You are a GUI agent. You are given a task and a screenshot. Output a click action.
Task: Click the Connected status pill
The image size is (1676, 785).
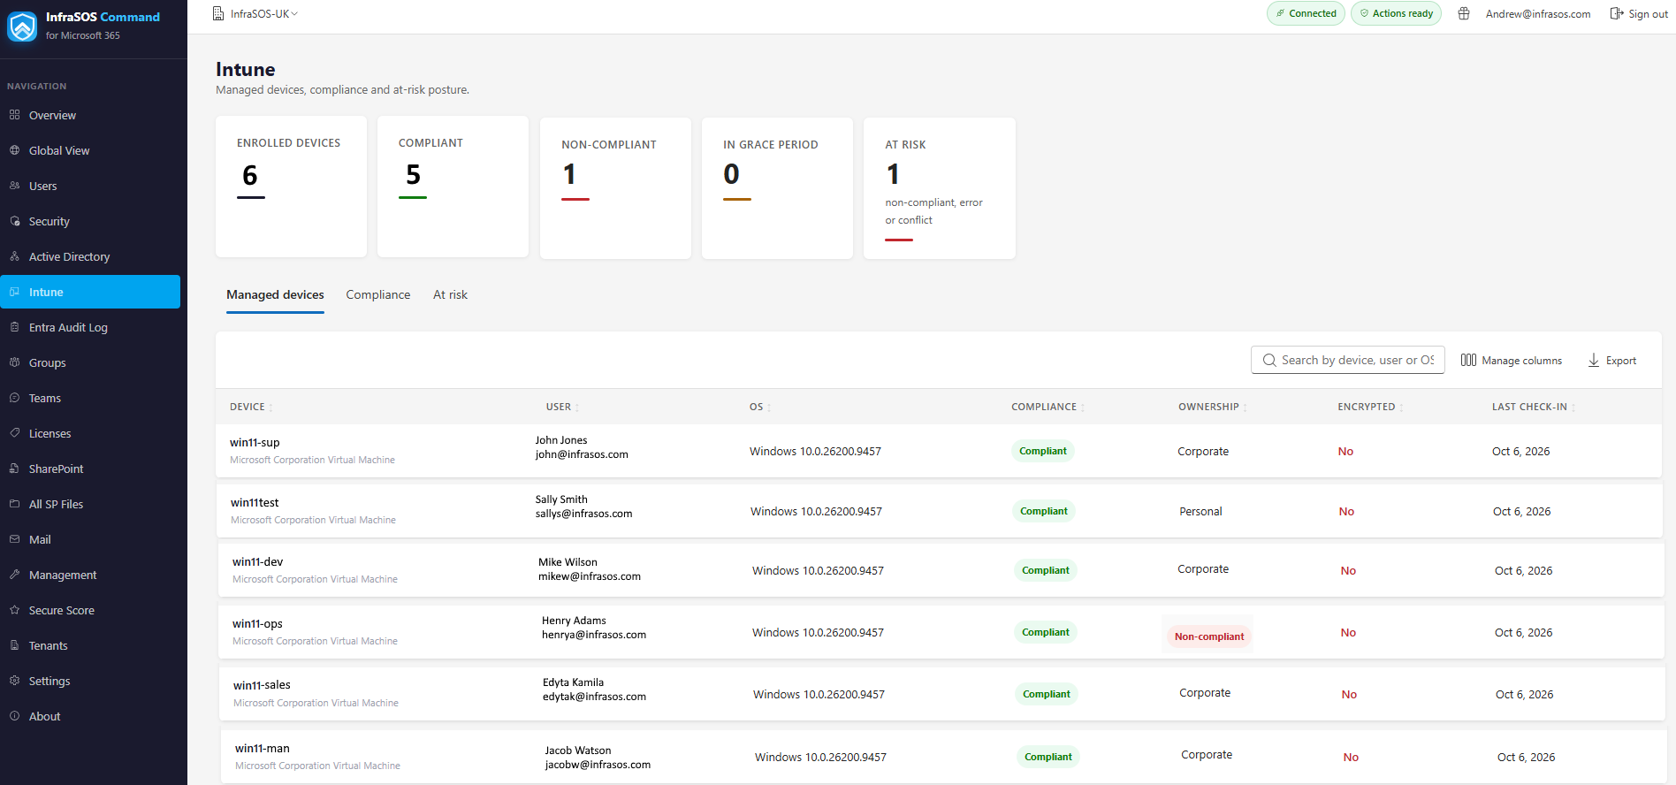pyautogui.click(x=1306, y=13)
